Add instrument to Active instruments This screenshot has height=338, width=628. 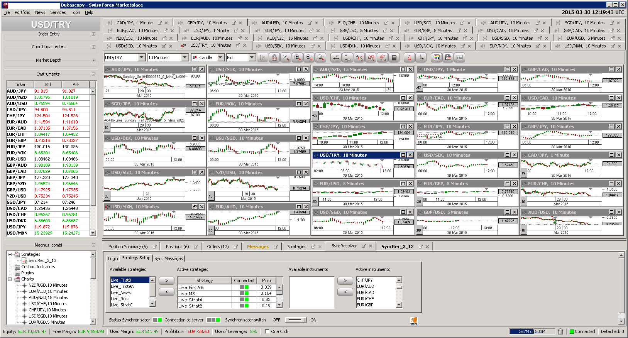345,281
